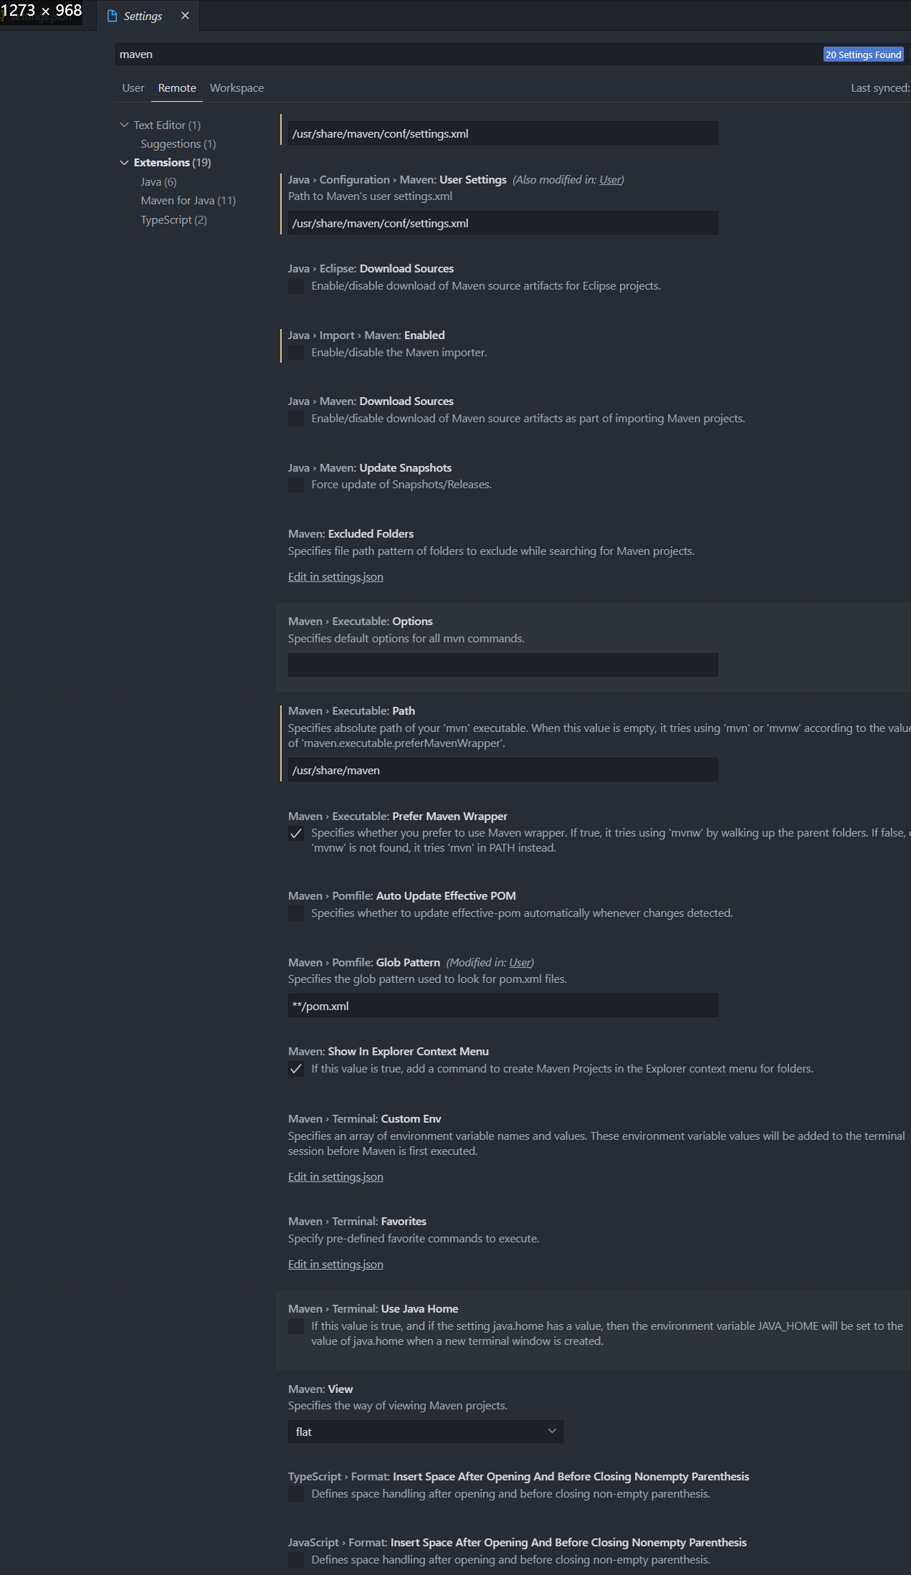
Task: Switch to the Workspace settings tab
Action: [x=237, y=87]
